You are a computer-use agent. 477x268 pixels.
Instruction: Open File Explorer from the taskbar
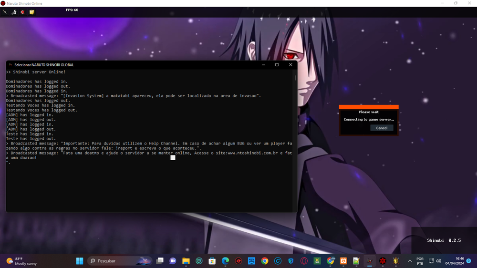tap(186, 261)
